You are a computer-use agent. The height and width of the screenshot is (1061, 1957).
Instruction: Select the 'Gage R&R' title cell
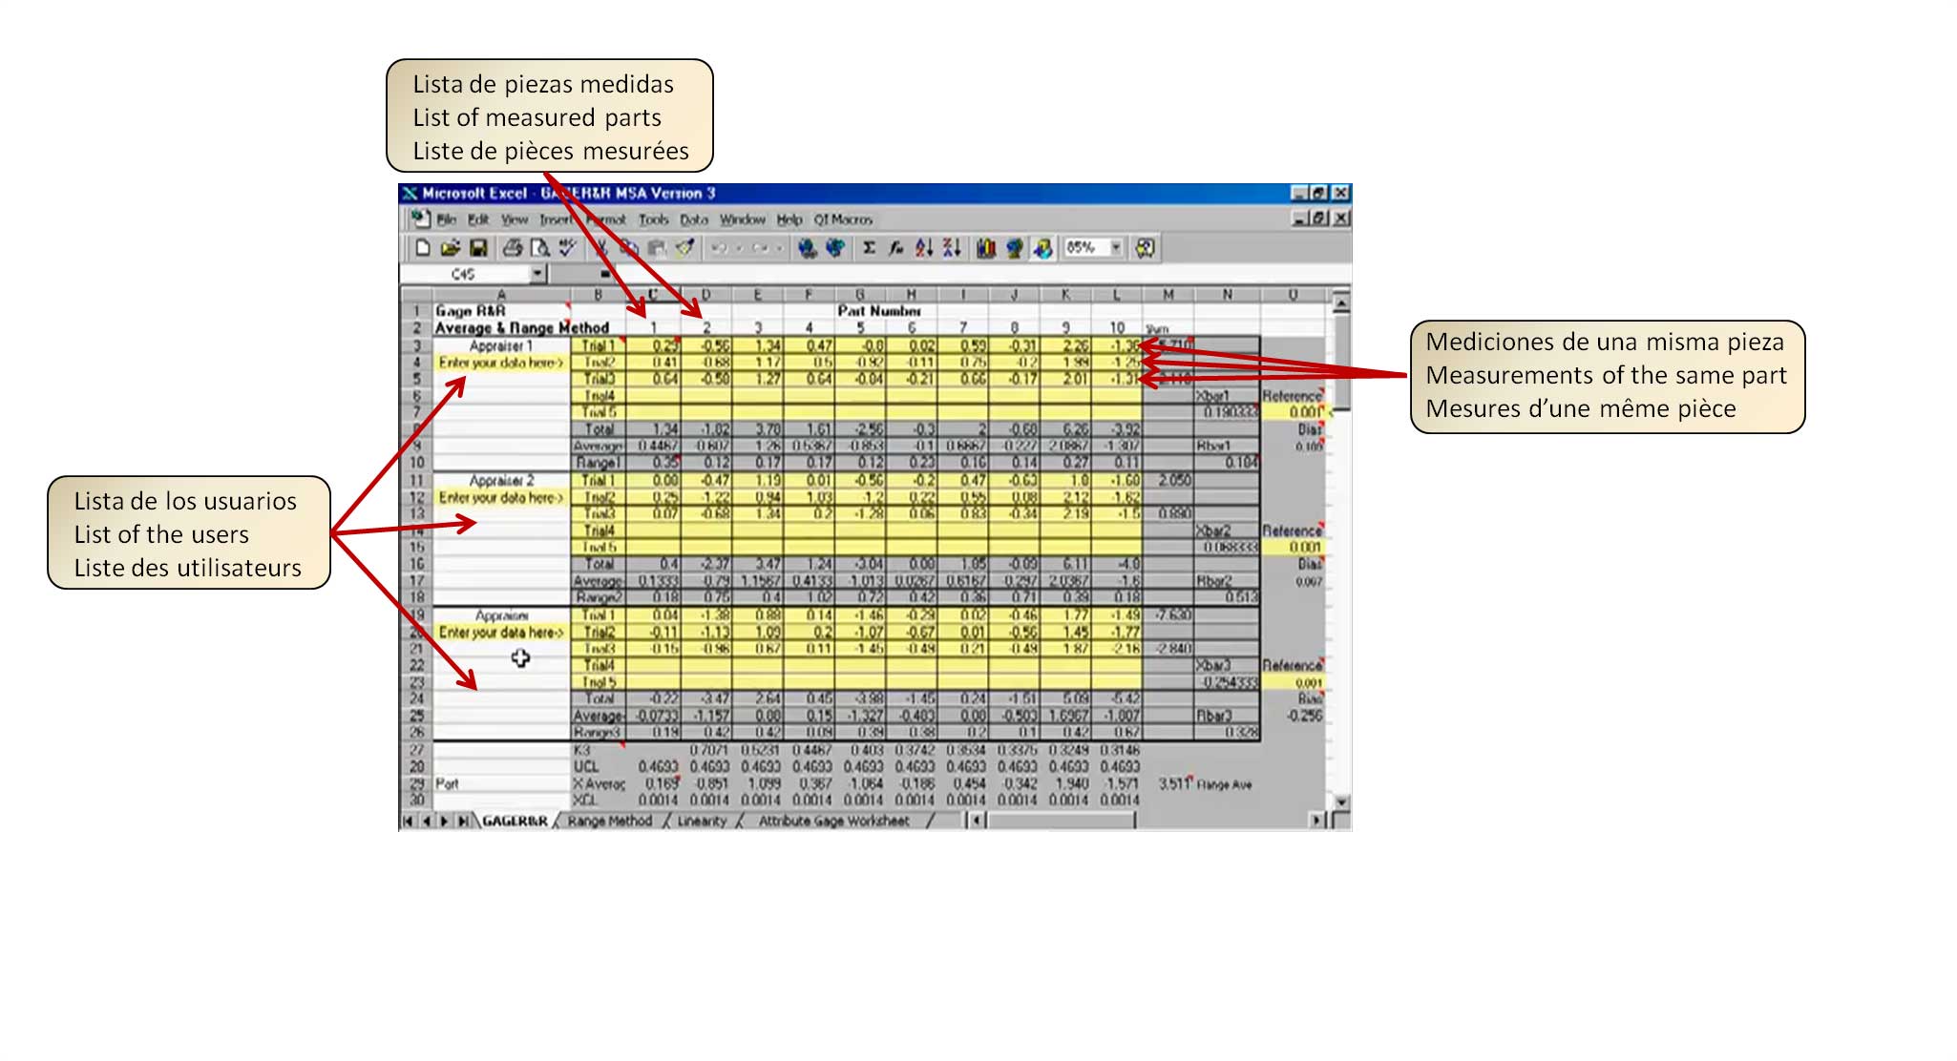click(x=501, y=311)
